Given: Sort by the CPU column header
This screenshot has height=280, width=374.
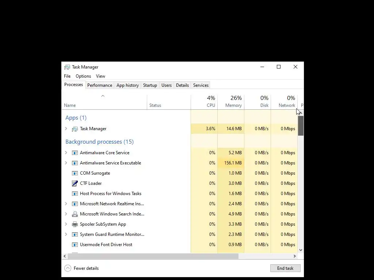Looking at the screenshot, I should 204,102.
